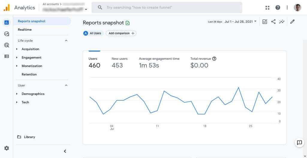
Task: Open the date range dropdown
Action: click(240, 22)
